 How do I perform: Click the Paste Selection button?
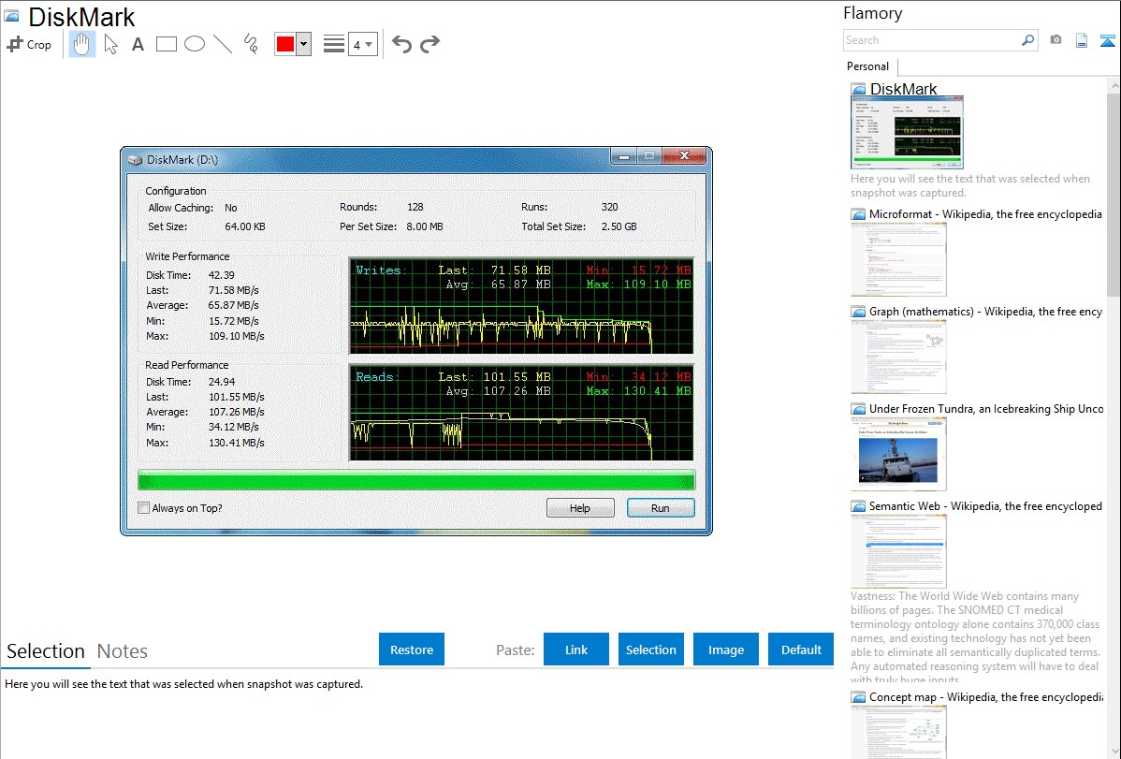(x=651, y=650)
